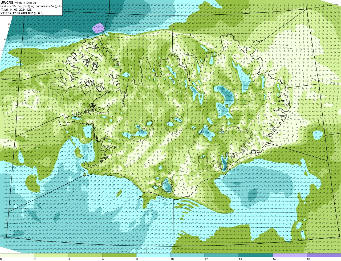The width and height of the screenshot is (341, 261).
Task: Click the "18" label on the color scale
Action: [308, 259]
